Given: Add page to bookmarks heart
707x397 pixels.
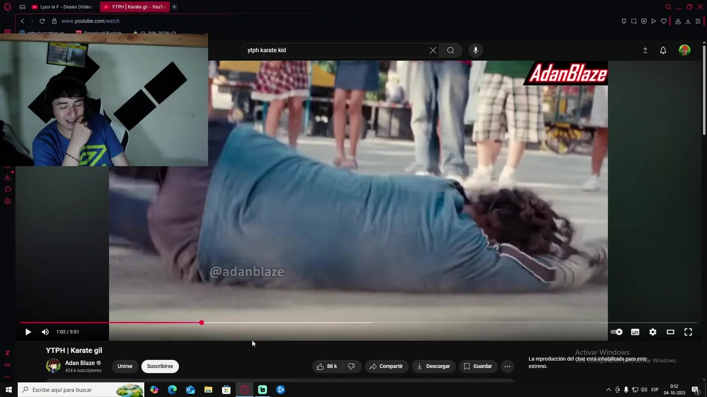Looking at the screenshot, I should (x=663, y=21).
